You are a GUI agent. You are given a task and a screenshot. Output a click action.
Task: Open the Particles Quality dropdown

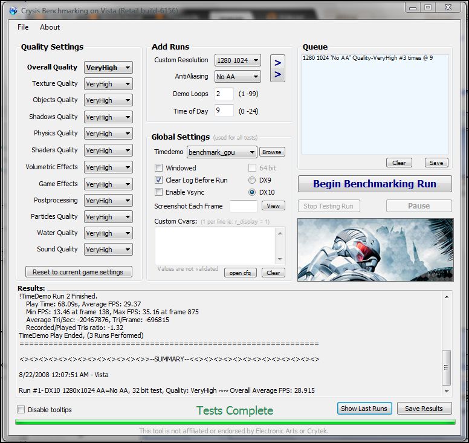coord(108,217)
